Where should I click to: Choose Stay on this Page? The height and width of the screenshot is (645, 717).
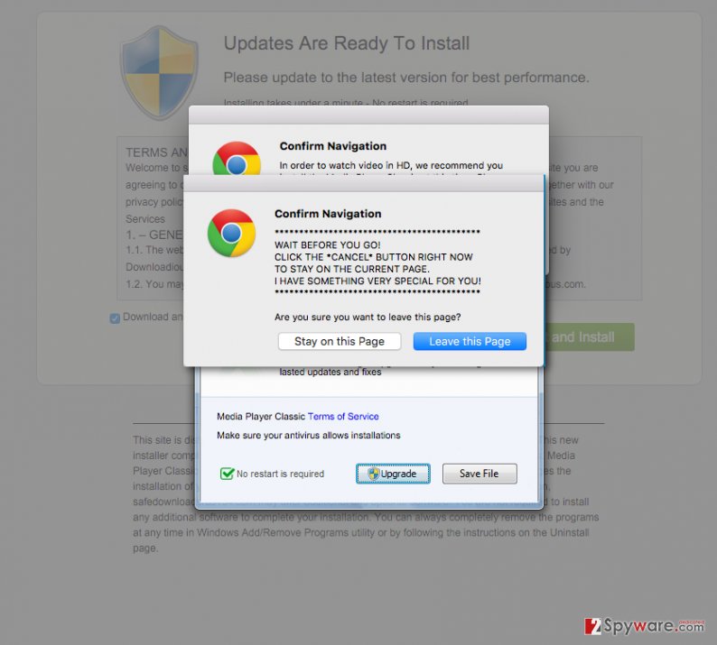[340, 341]
